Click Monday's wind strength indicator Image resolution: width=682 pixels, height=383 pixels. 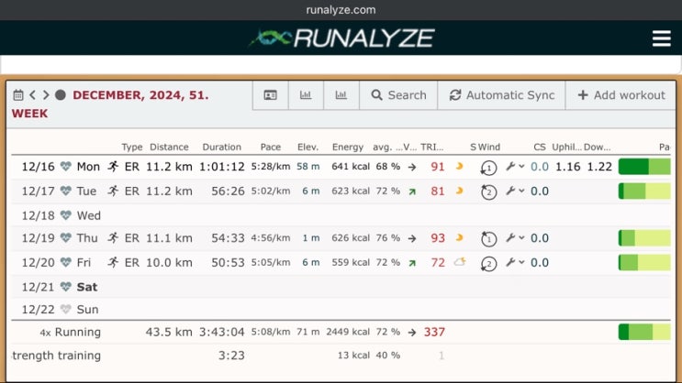click(488, 168)
